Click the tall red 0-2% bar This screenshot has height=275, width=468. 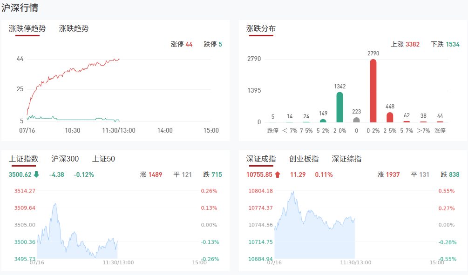click(x=373, y=91)
